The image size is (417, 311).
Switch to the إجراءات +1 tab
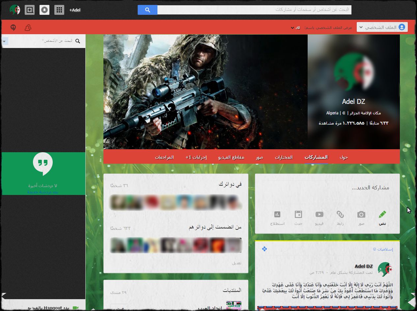click(196, 157)
